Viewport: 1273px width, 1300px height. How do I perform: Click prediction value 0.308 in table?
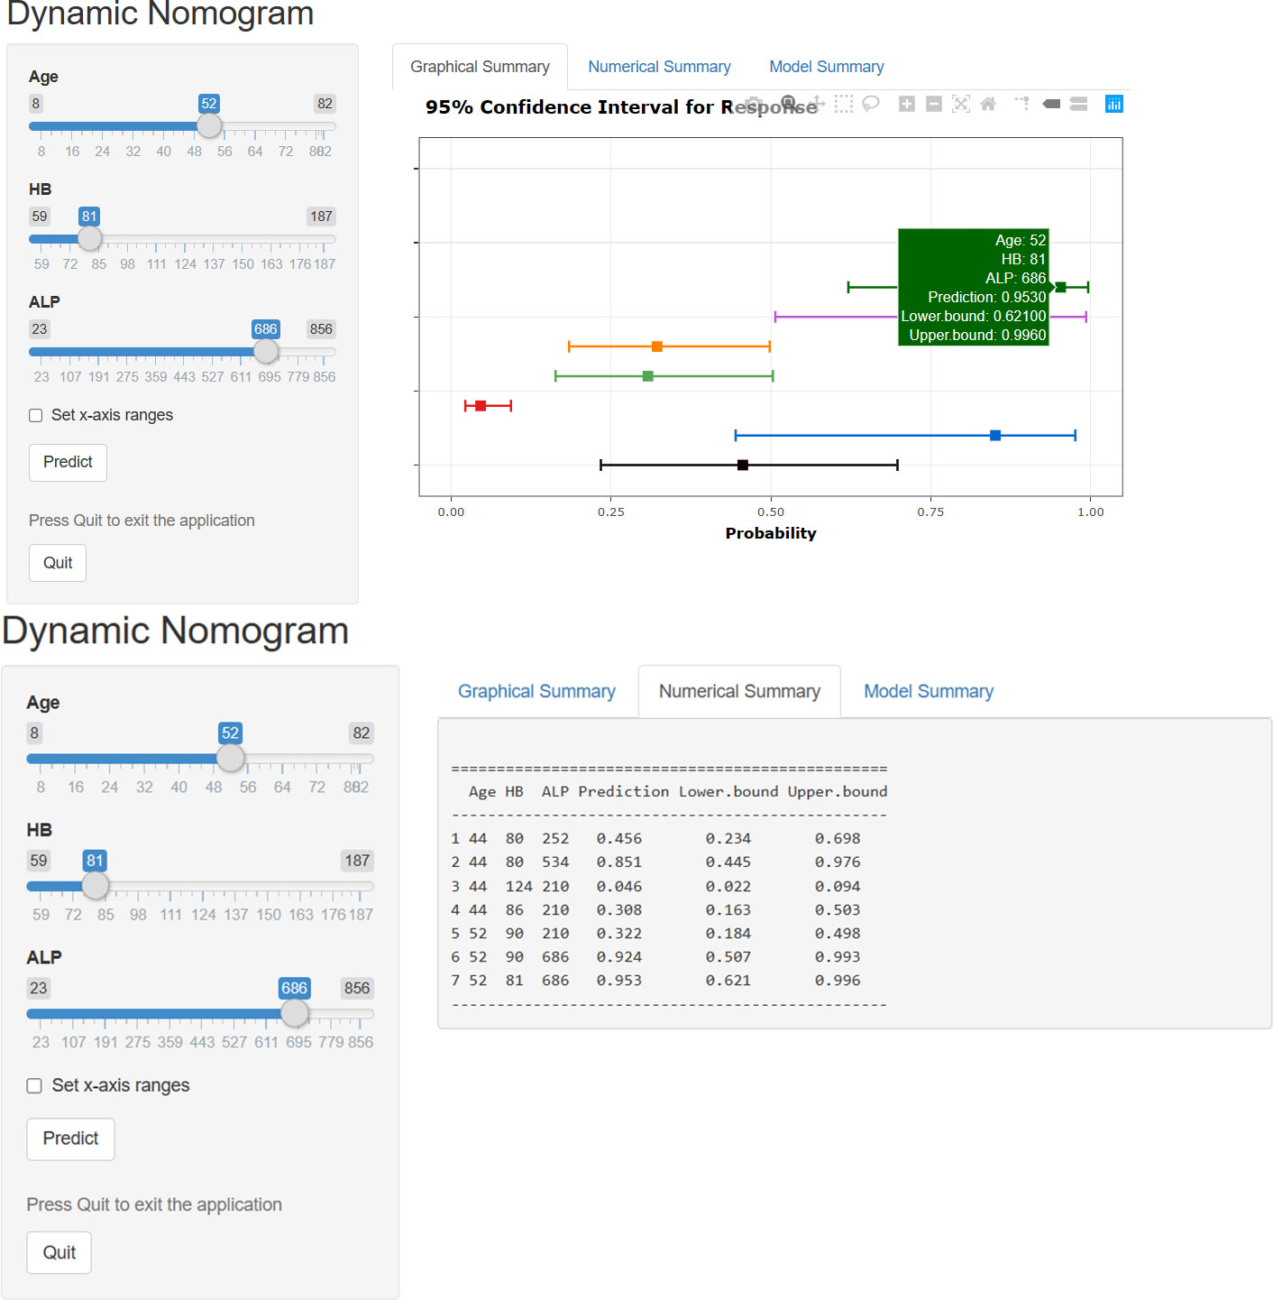[619, 910]
